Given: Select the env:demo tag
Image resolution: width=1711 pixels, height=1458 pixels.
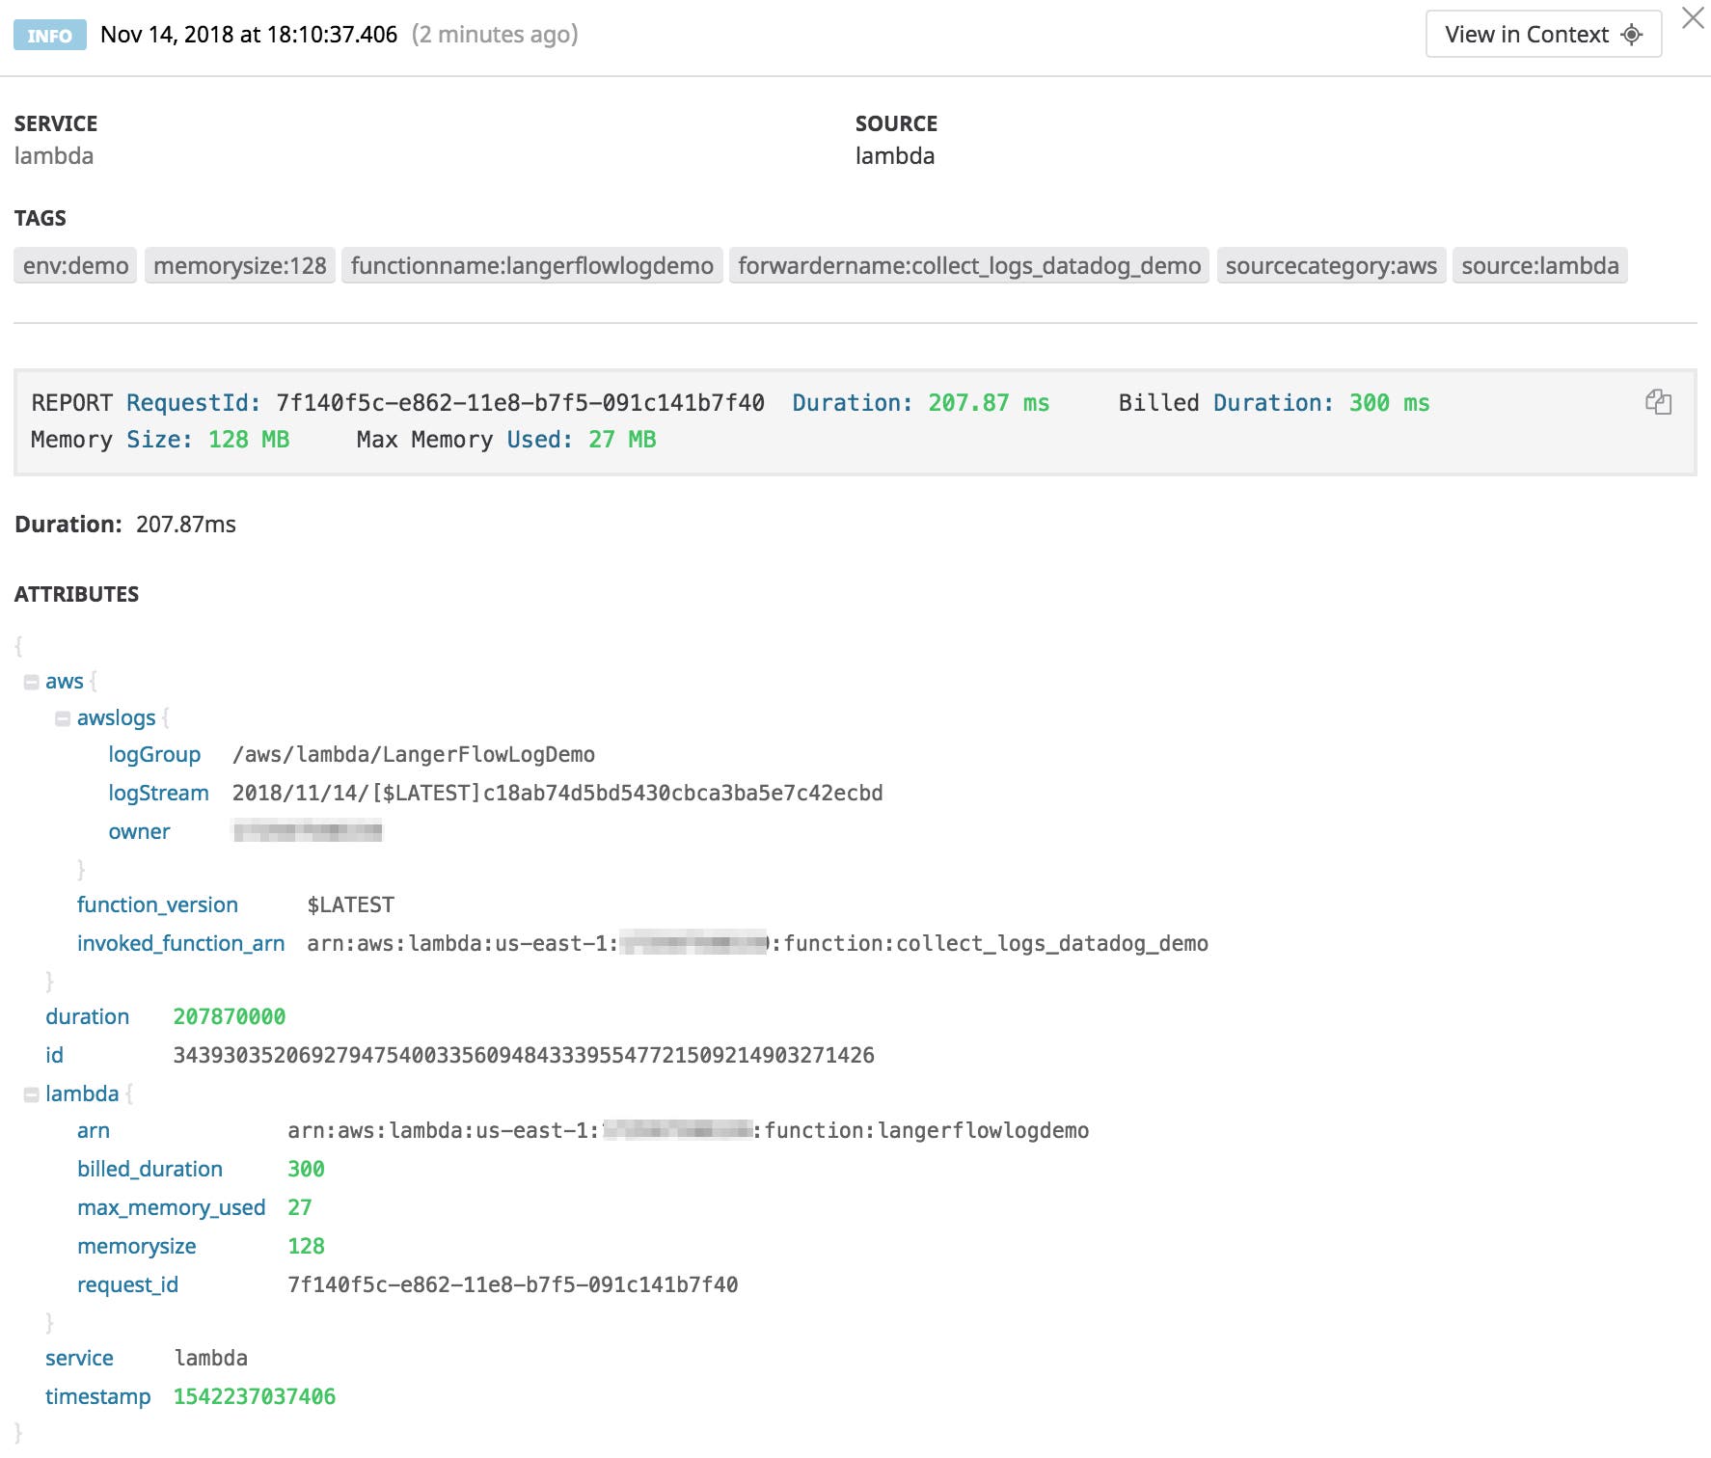Looking at the screenshot, I should pyautogui.click(x=73, y=265).
